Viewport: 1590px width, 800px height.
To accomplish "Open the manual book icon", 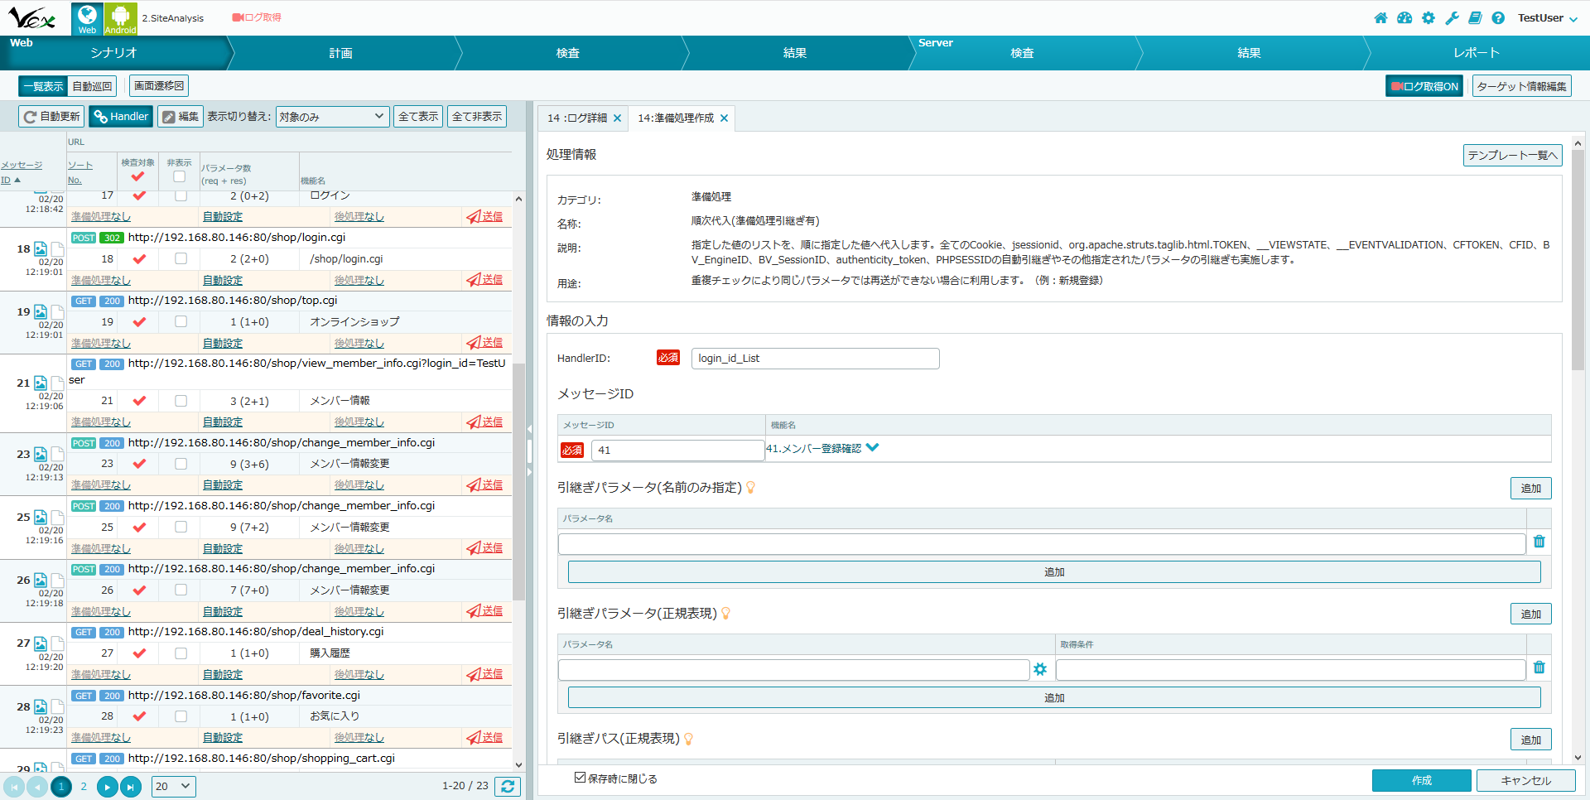I will tap(1475, 18).
